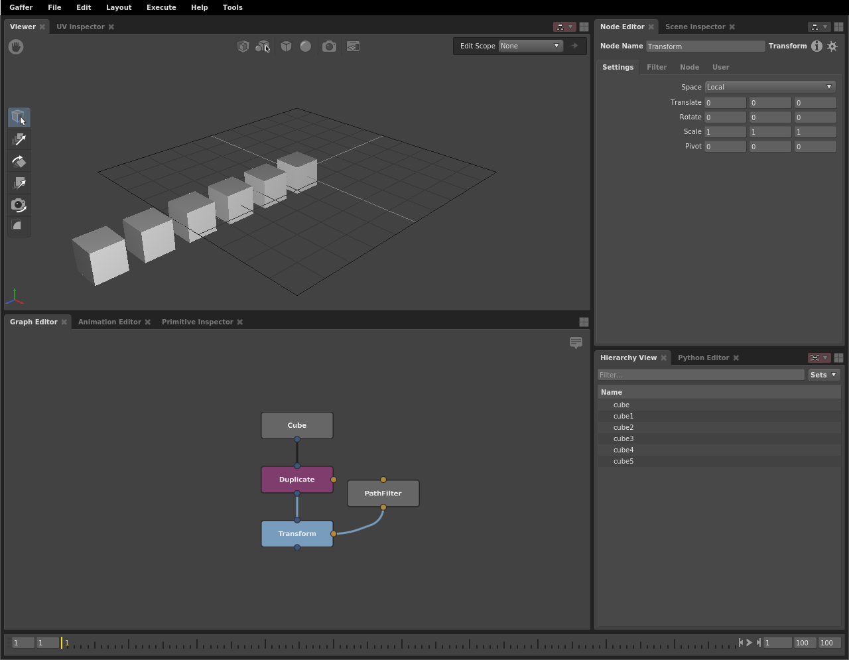Open the Execute menu
Screen dimensions: 849x660
[161, 7]
